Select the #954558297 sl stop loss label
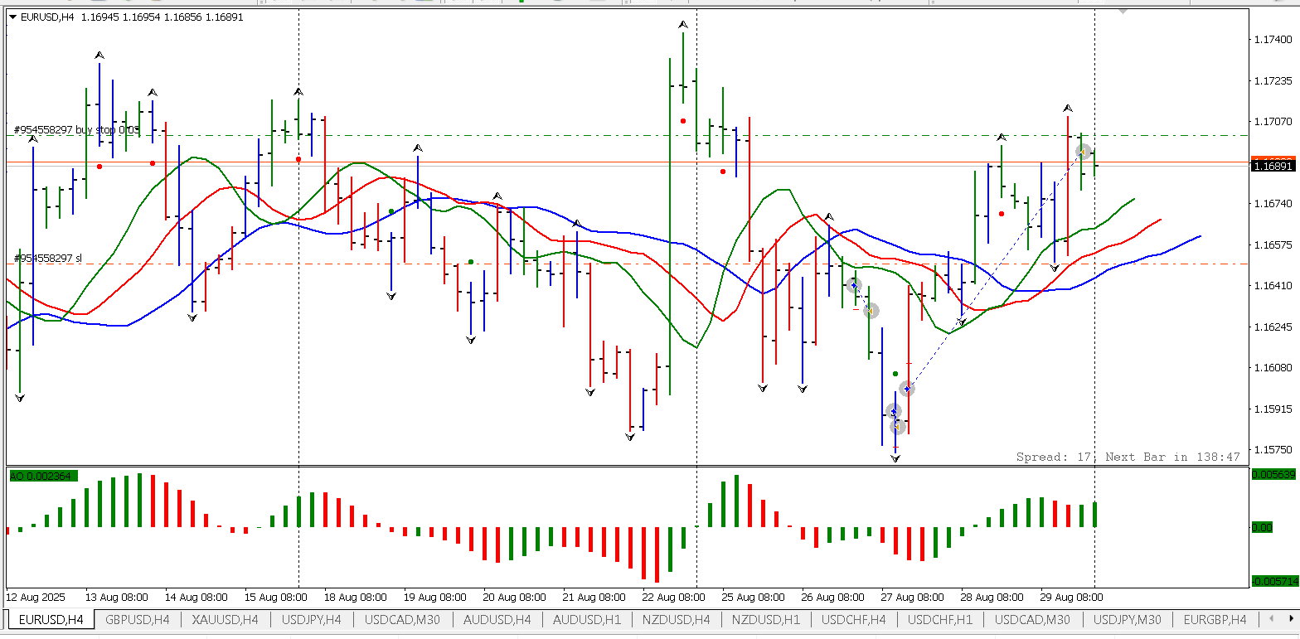 point(48,259)
